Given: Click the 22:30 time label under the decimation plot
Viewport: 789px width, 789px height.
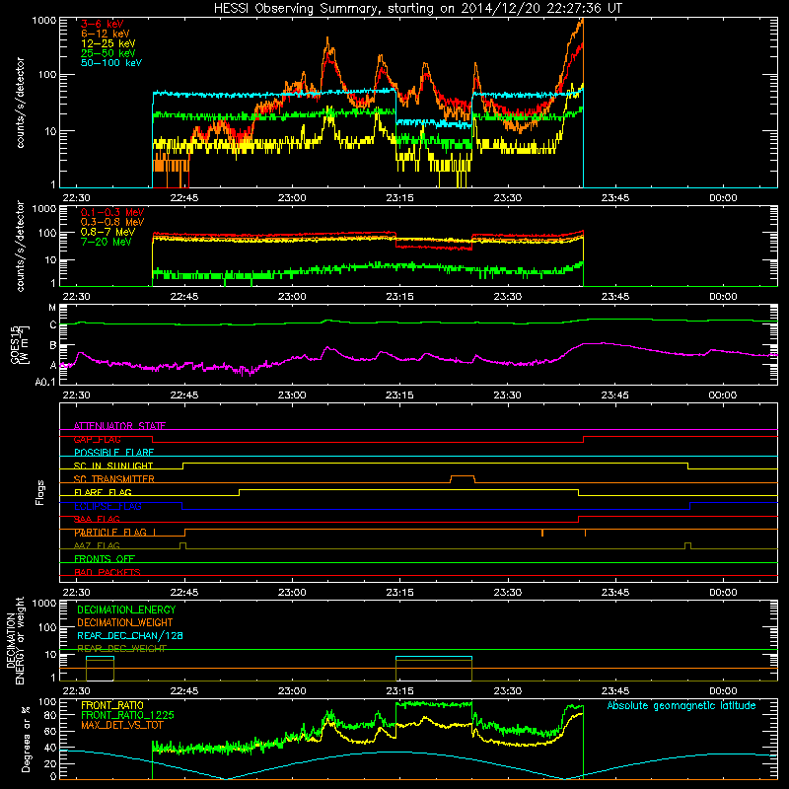Looking at the screenshot, I should [x=76, y=691].
